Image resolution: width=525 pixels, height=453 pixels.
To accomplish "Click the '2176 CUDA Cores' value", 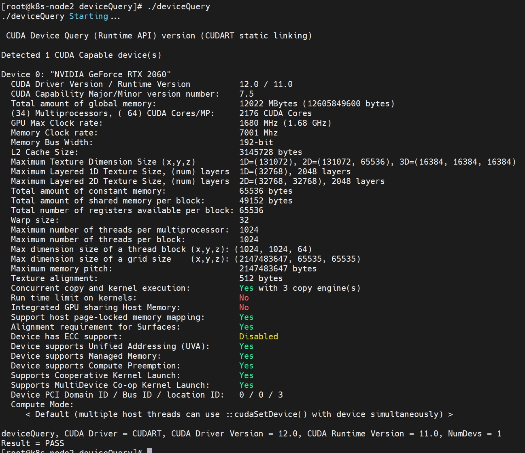I will click(x=275, y=113).
